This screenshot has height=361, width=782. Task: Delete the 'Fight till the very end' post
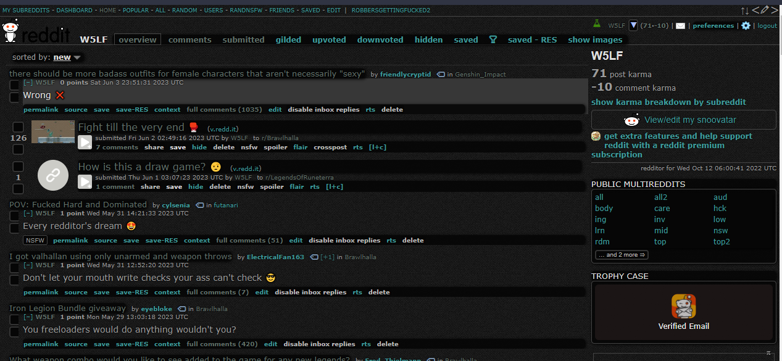tap(224, 147)
